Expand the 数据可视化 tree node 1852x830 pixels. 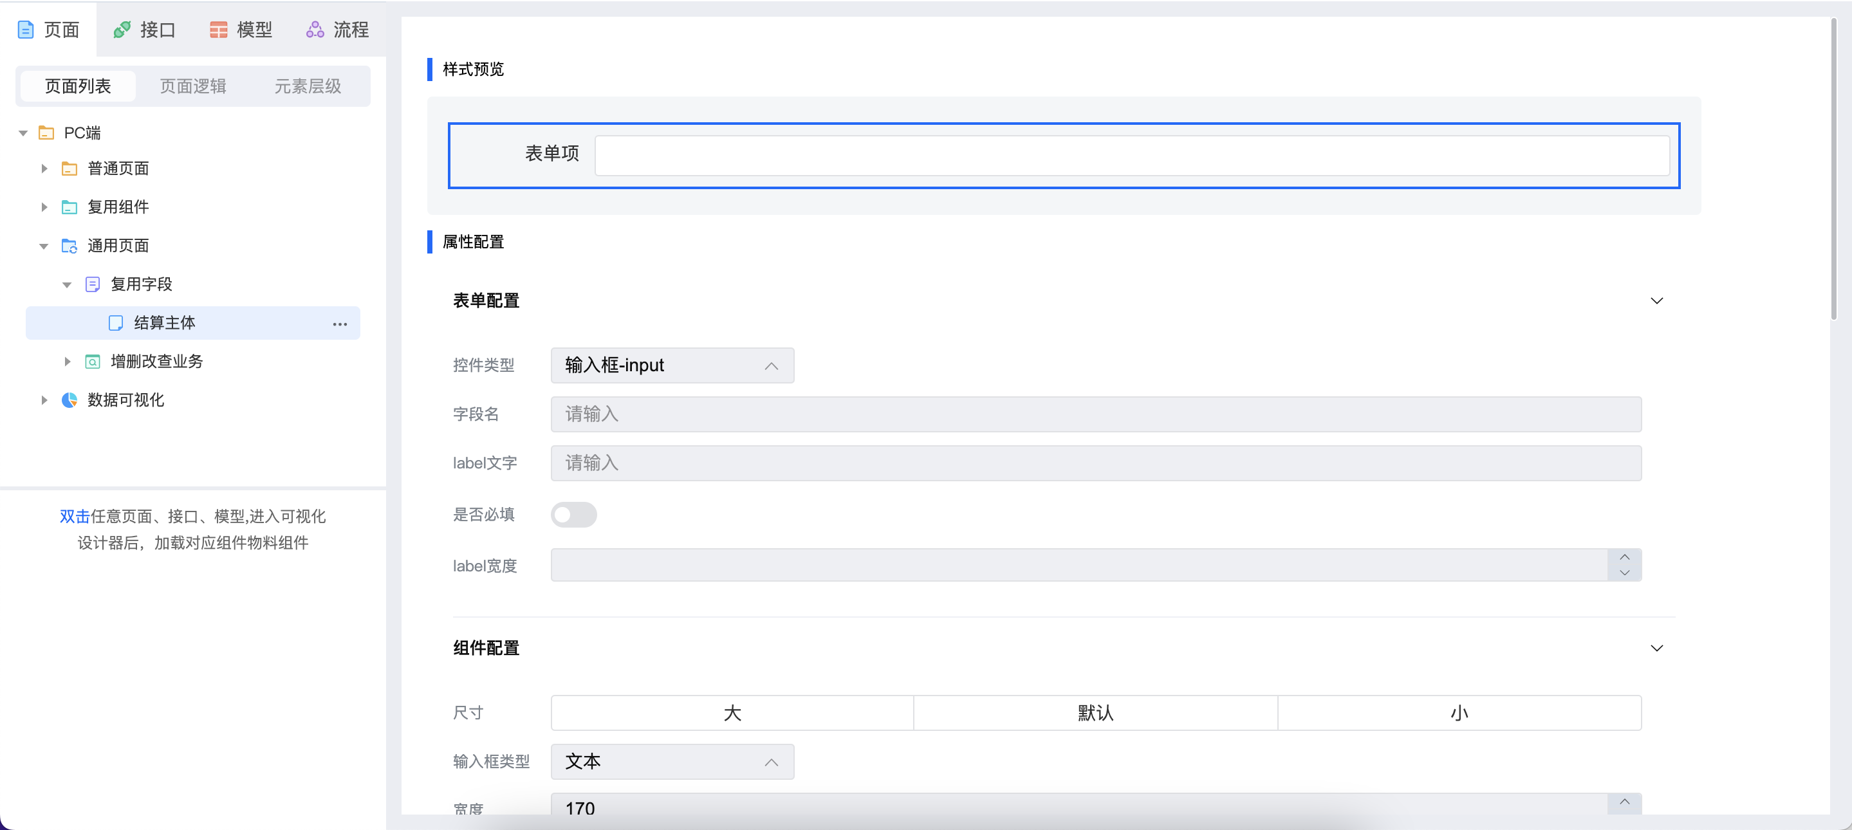tap(44, 400)
